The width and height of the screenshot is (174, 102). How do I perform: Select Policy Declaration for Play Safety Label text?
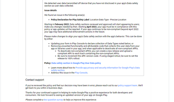(x=70, y=20)
